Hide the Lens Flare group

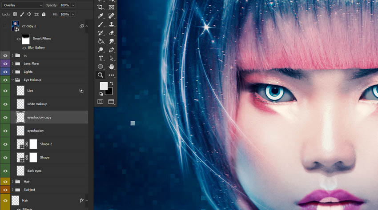click(x=5, y=64)
